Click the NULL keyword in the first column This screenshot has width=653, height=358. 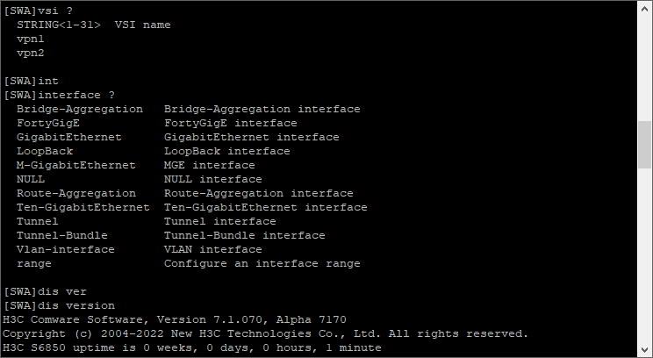31,179
